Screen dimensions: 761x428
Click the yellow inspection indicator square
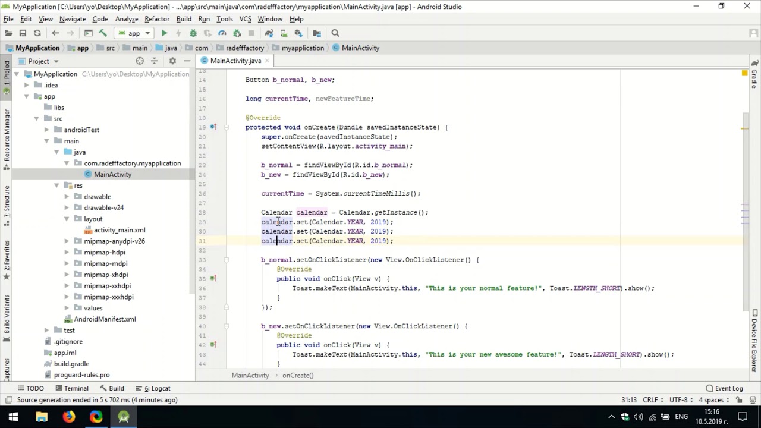(744, 73)
